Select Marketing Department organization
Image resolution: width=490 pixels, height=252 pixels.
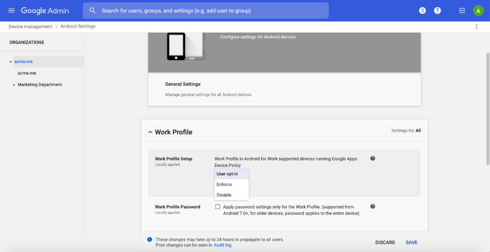tap(40, 85)
